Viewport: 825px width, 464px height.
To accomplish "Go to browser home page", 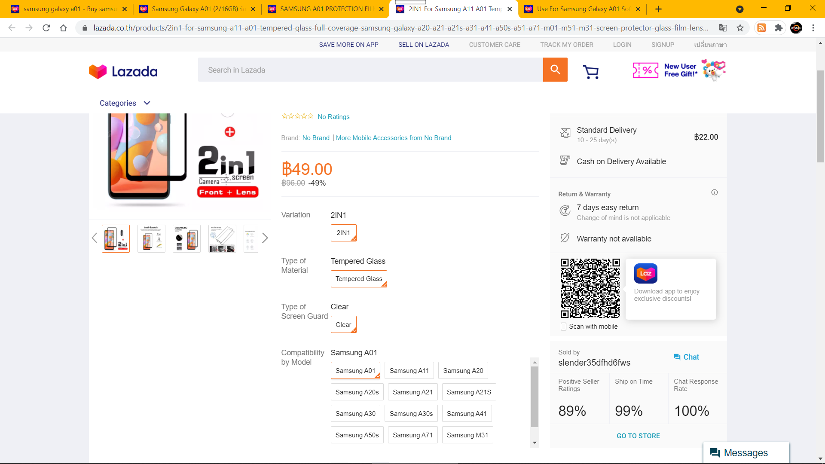I will click(64, 28).
